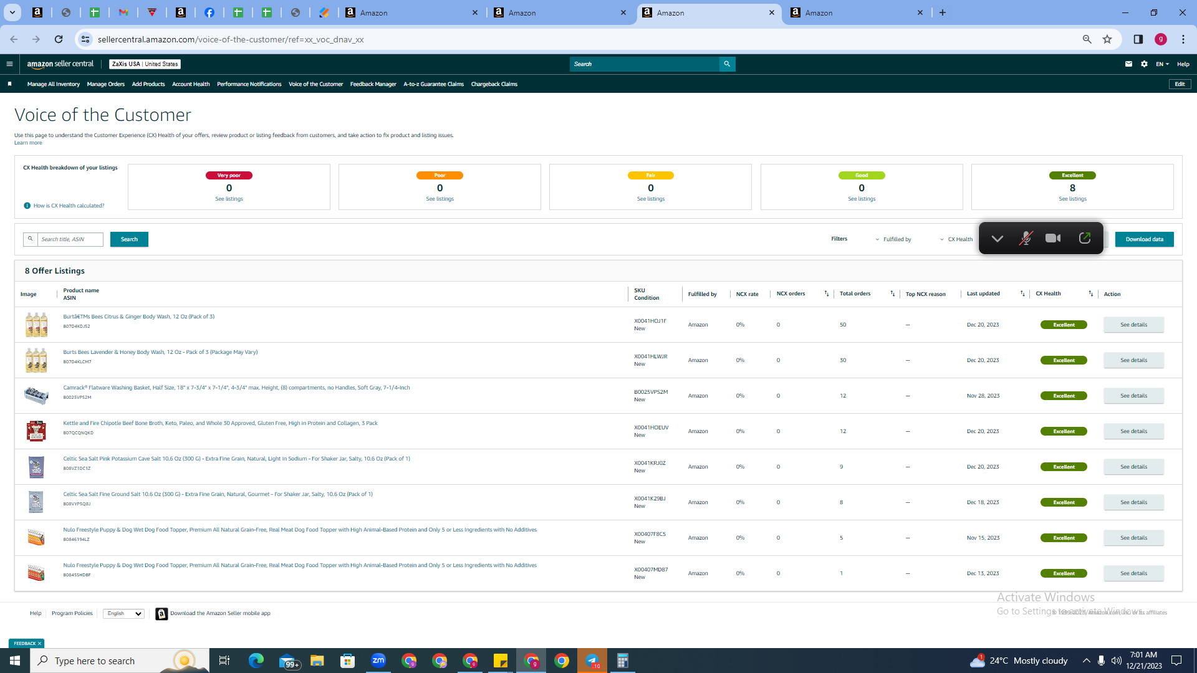This screenshot has width=1197, height=673.
Task: Click the bookmark flag icon in nav bar
Action: coord(9,84)
